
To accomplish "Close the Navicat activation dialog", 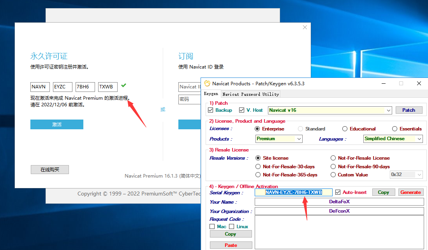I will [305, 27].
